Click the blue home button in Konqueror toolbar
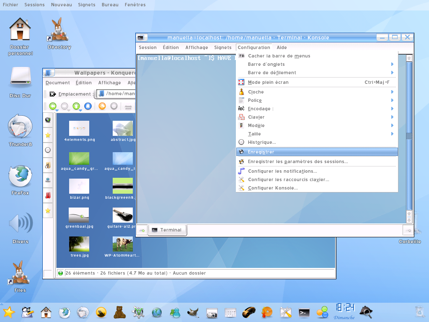429x322 pixels. coord(88,106)
